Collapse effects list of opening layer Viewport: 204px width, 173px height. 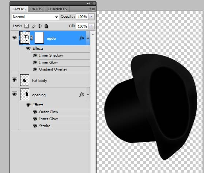pyautogui.click(x=88, y=94)
